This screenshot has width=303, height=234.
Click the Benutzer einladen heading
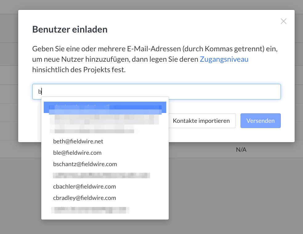tap(70, 29)
